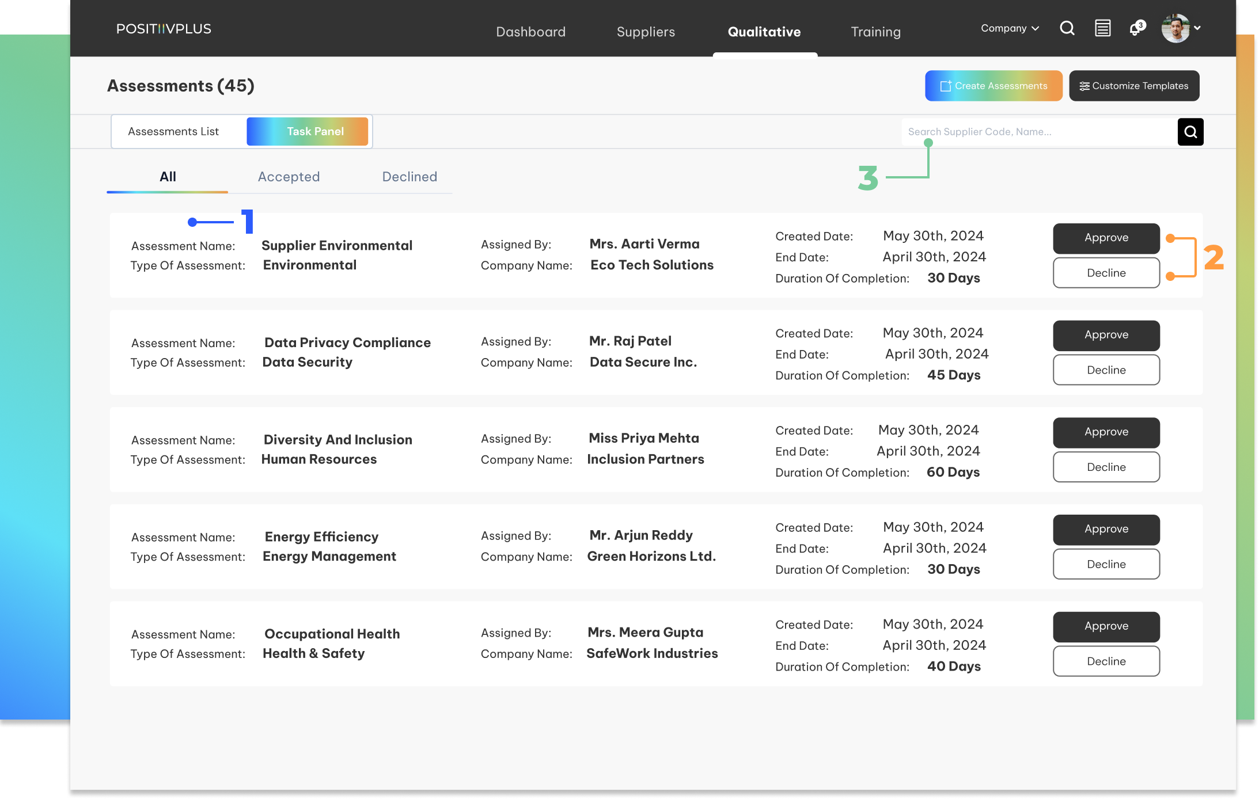
Task: Click the search magnifier icon in top navbar
Action: 1067,28
